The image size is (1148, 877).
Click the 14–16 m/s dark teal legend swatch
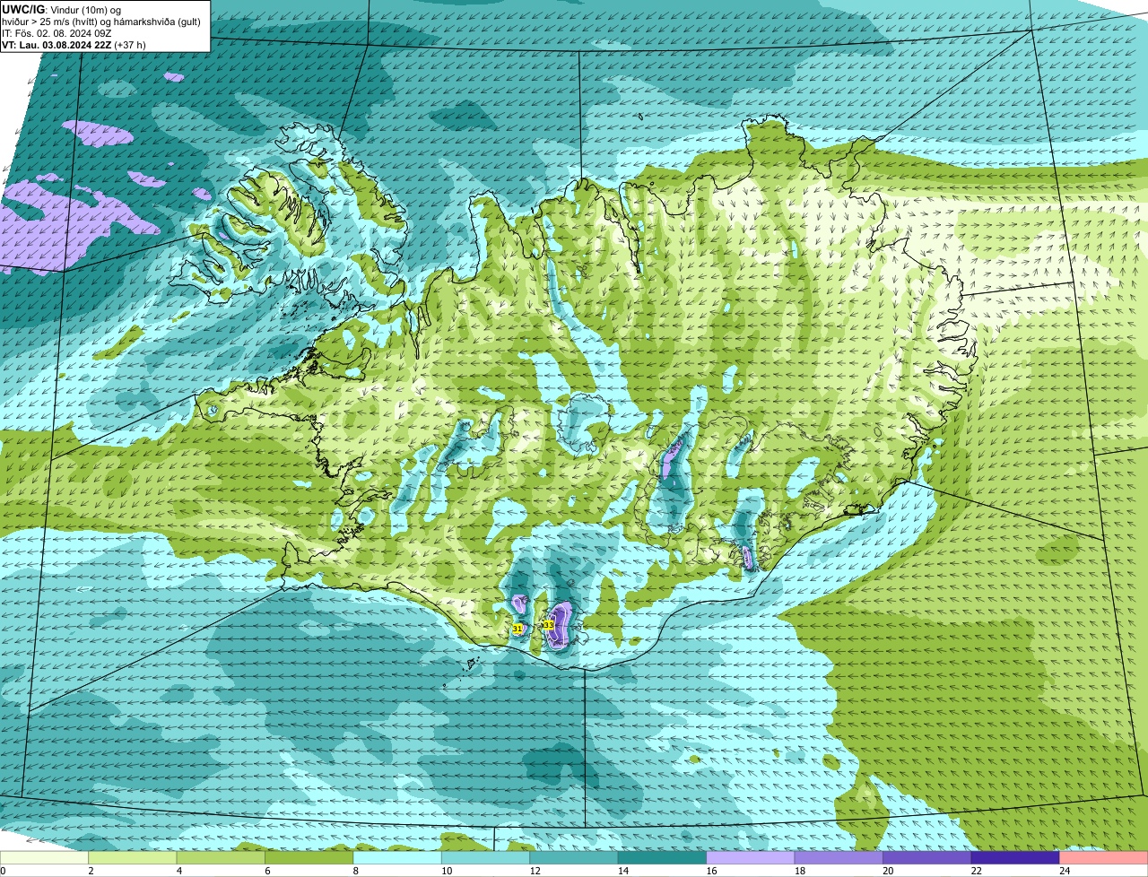click(662, 857)
